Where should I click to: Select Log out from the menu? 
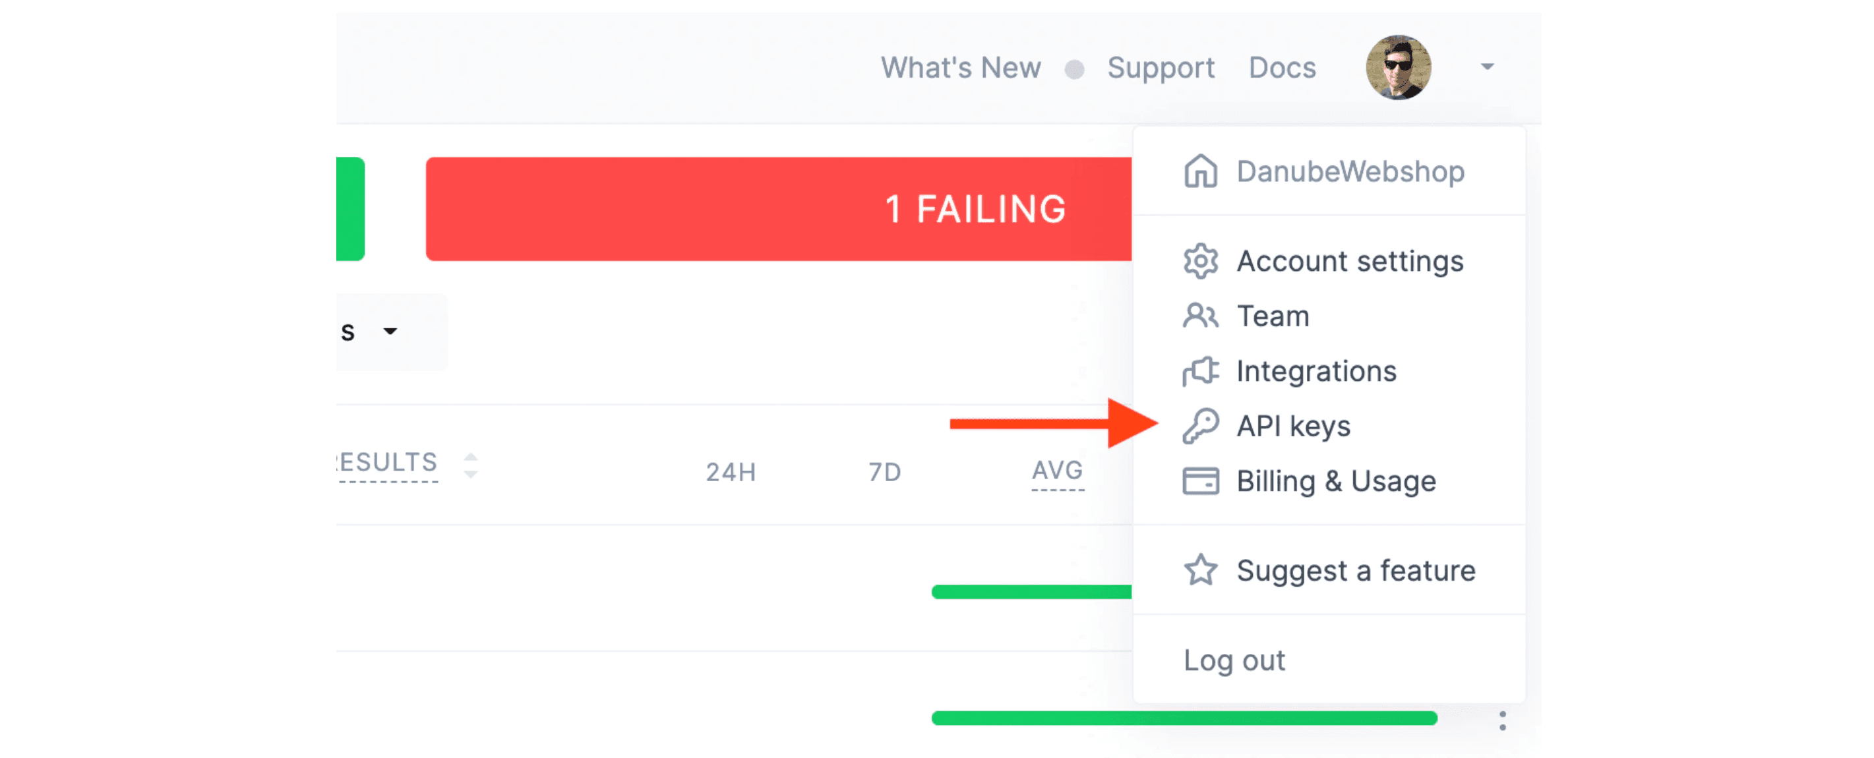click(1234, 660)
